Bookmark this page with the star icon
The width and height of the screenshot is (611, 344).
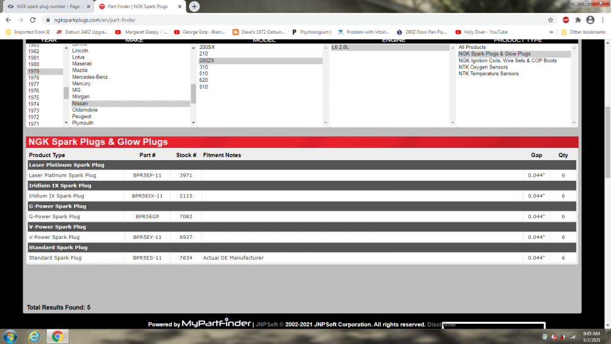tap(551, 20)
